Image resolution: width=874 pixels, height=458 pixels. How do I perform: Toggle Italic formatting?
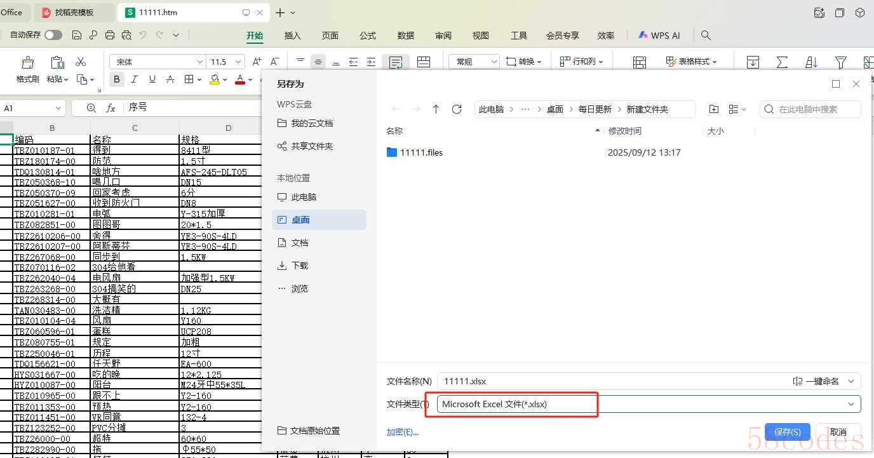[x=134, y=79]
